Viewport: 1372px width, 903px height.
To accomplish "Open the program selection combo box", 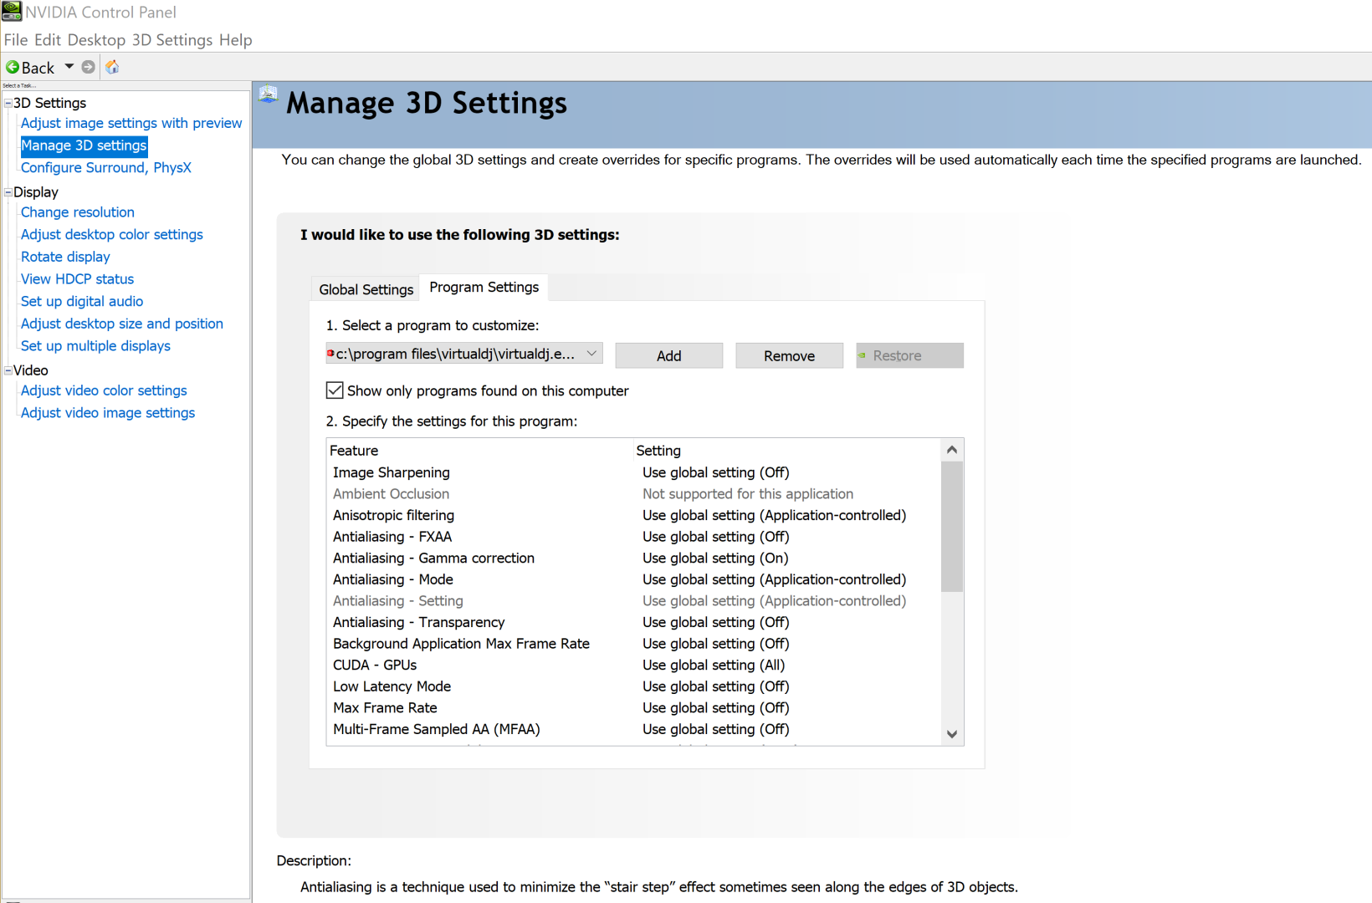I will pyautogui.click(x=464, y=354).
